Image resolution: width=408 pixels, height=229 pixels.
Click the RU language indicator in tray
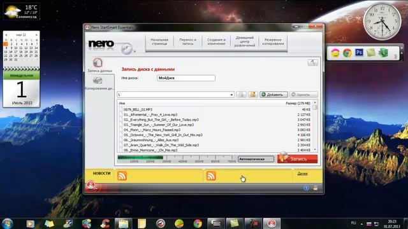tap(353, 223)
